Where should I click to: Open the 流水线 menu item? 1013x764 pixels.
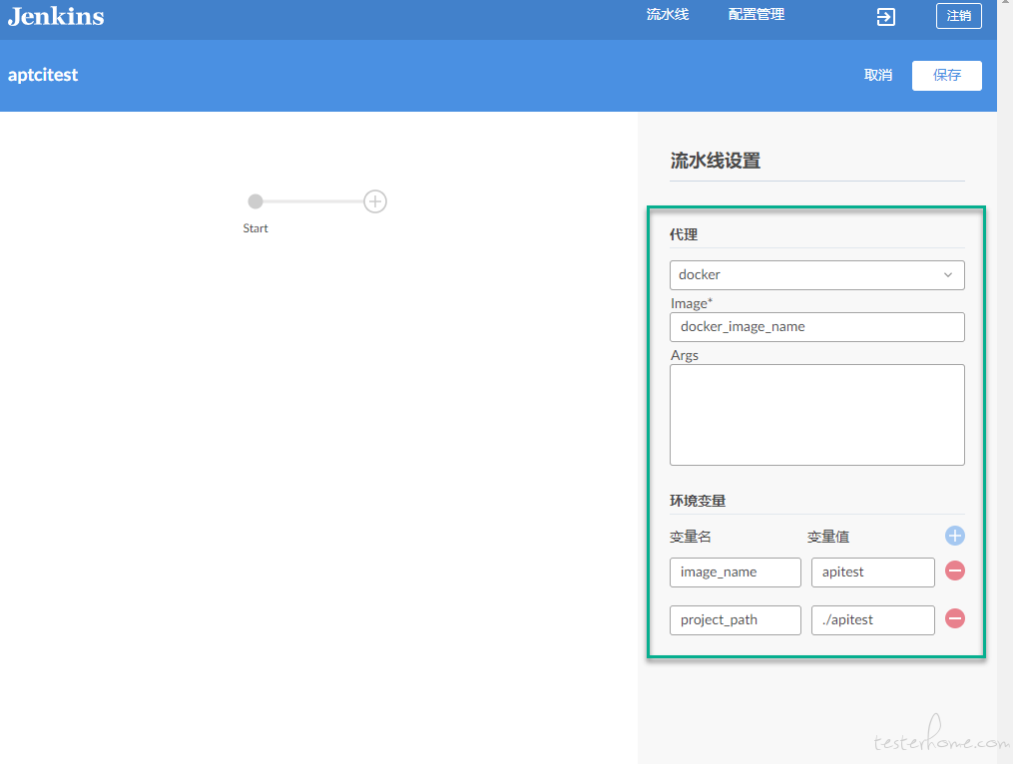click(668, 15)
